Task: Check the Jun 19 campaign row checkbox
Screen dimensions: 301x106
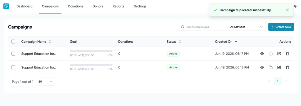Action: [13, 54]
